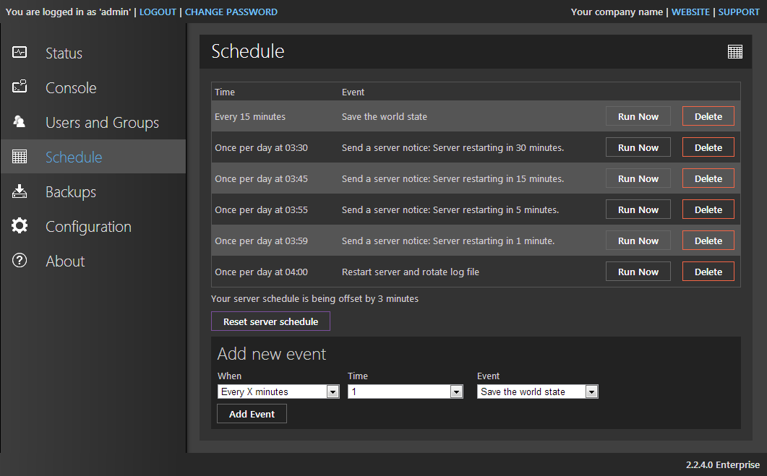Click the Schedule calendar icon in sidebar
The height and width of the screenshot is (476, 767).
pos(20,157)
